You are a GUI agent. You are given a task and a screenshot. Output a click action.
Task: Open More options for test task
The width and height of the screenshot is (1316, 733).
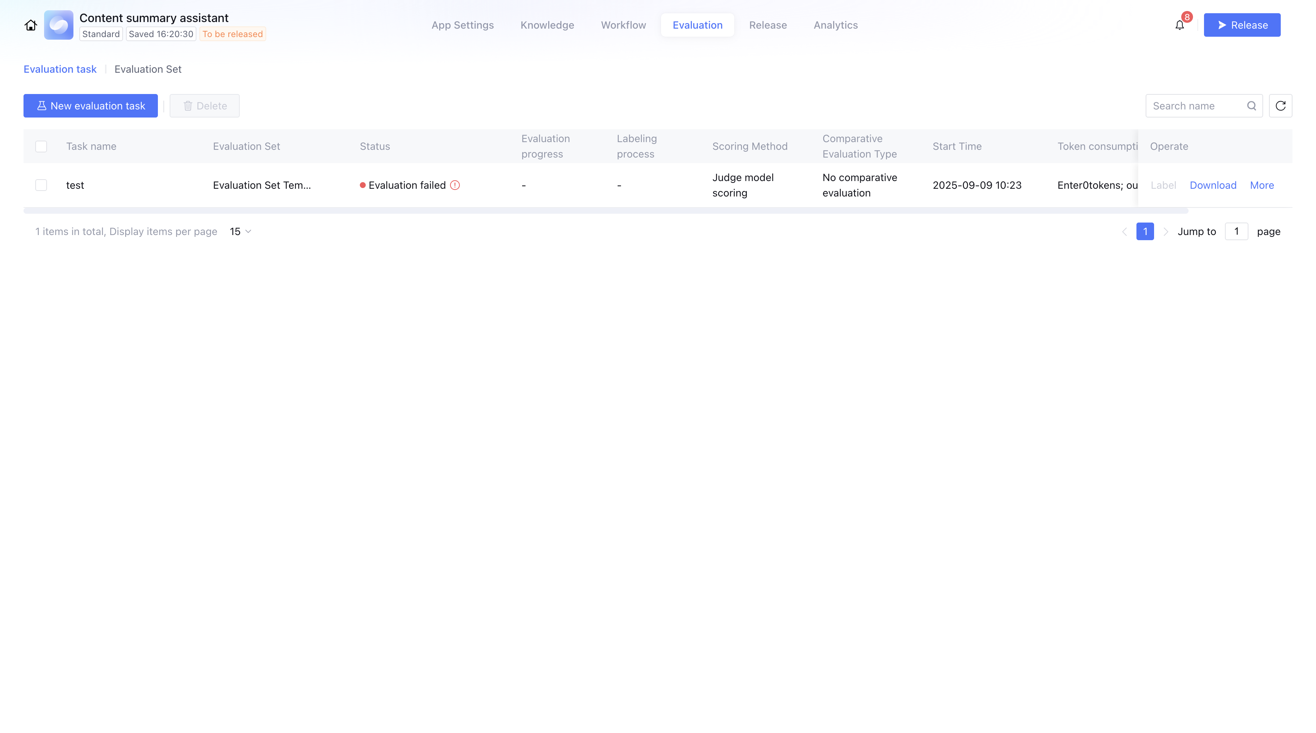click(1261, 185)
